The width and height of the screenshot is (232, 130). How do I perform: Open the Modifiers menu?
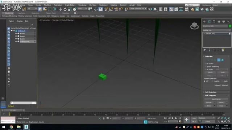coord(47,5)
